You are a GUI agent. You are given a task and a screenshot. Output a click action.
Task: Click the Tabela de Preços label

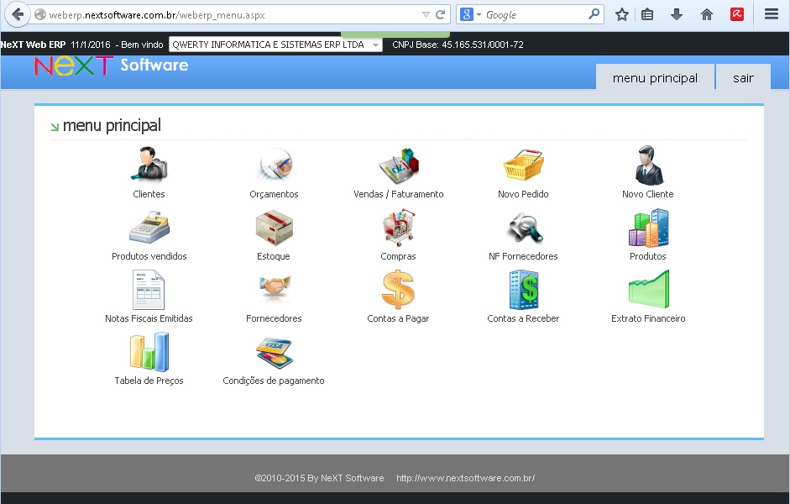coord(149,381)
